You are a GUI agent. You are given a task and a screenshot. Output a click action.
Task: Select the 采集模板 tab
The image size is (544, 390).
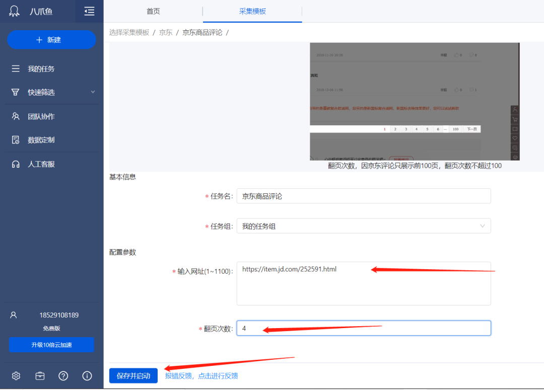coord(252,11)
